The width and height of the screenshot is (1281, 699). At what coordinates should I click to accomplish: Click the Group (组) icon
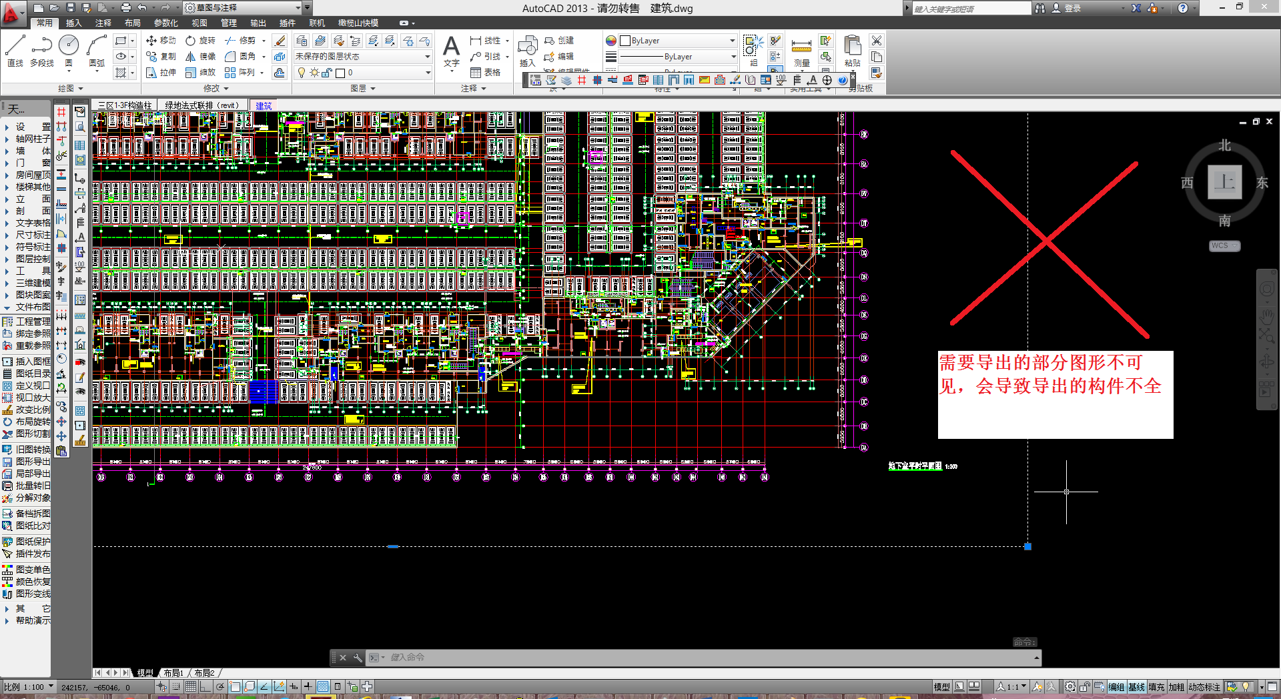(x=753, y=50)
